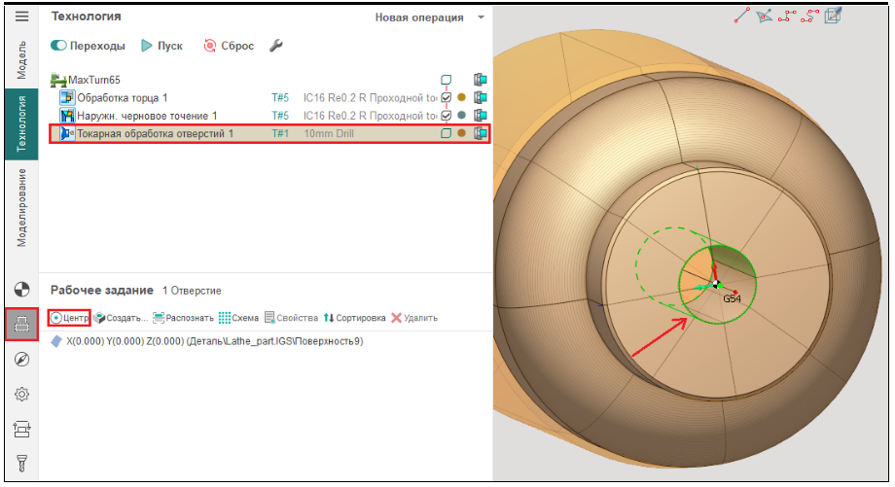This screenshot has height=487, width=895.
Task: Uncheck the Обработка торца 1 checkbox
Action: pos(446,98)
